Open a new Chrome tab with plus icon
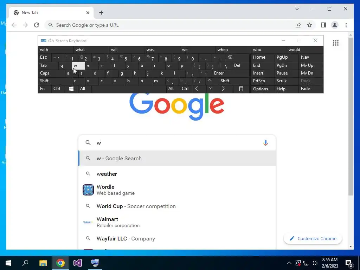360x270 pixels. pos(101,13)
